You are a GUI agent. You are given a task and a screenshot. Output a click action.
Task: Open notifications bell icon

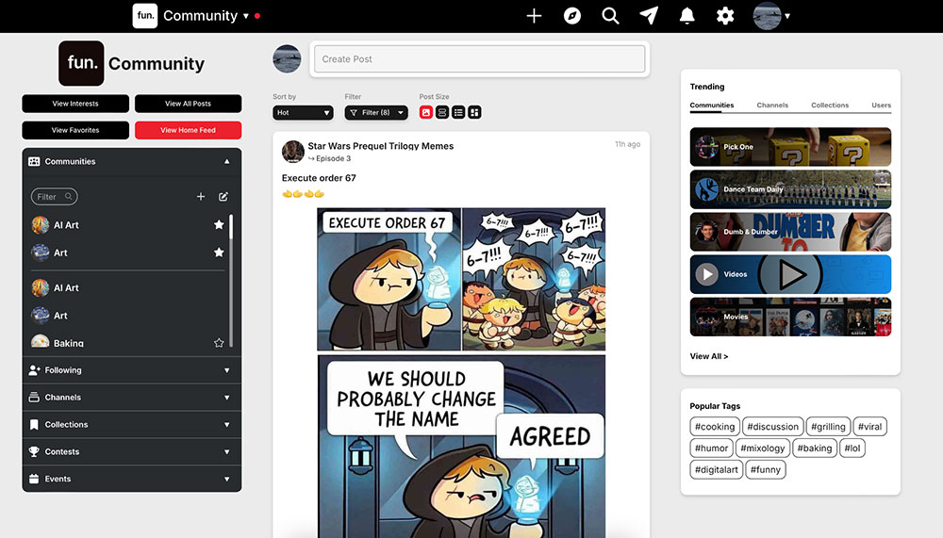point(687,16)
